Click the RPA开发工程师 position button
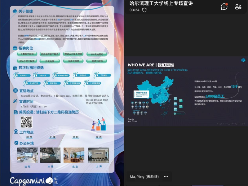This screenshot has width=248, height=186. pyautogui.click(x=27, y=61)
